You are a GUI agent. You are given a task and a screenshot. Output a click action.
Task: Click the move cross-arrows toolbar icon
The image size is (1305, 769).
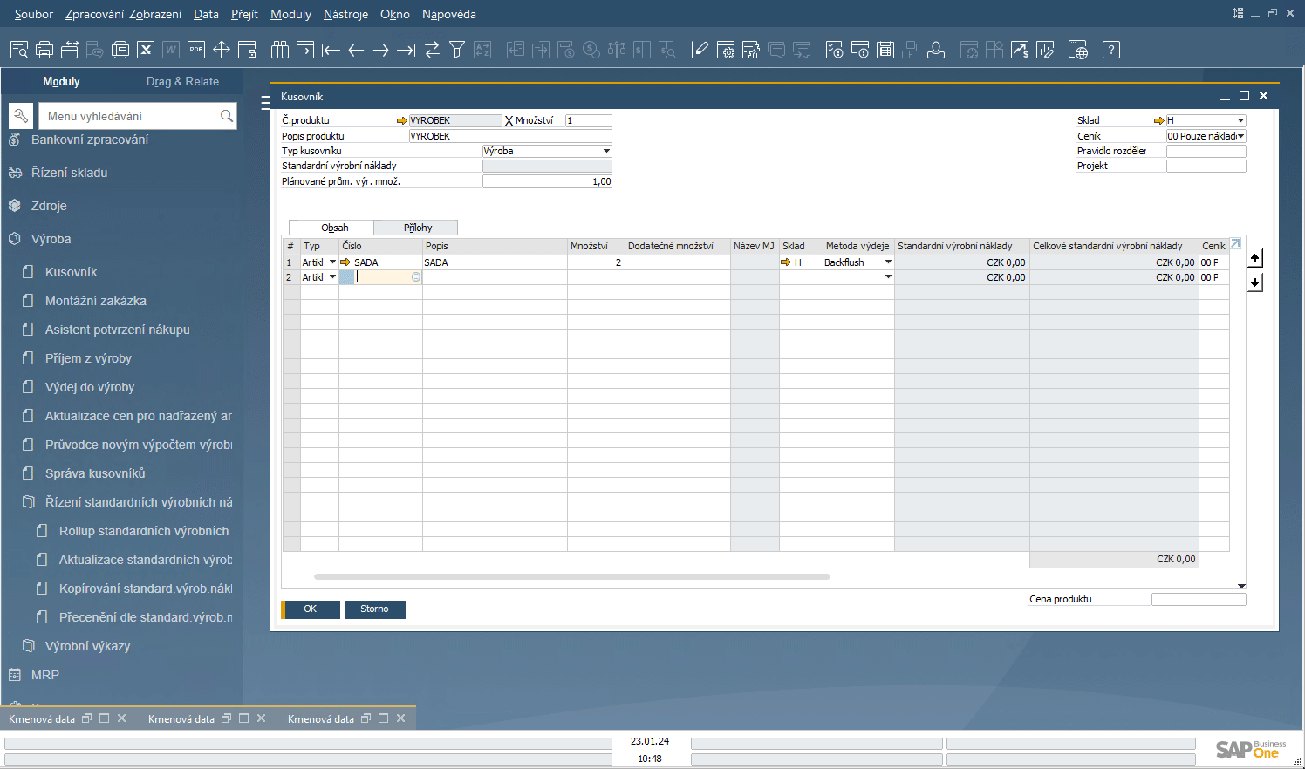(x=222, y=50)
